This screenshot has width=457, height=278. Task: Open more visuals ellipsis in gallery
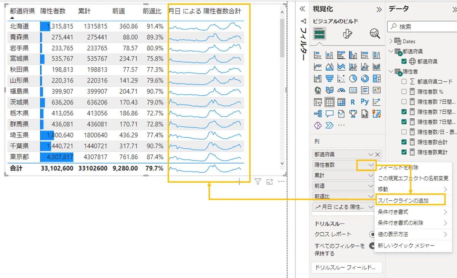pos(341,125)
